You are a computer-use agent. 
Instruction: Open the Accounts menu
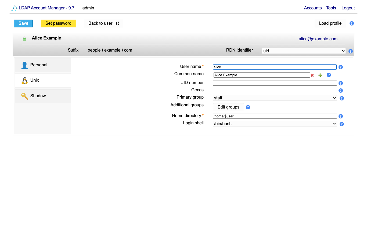tap(313, 8)
